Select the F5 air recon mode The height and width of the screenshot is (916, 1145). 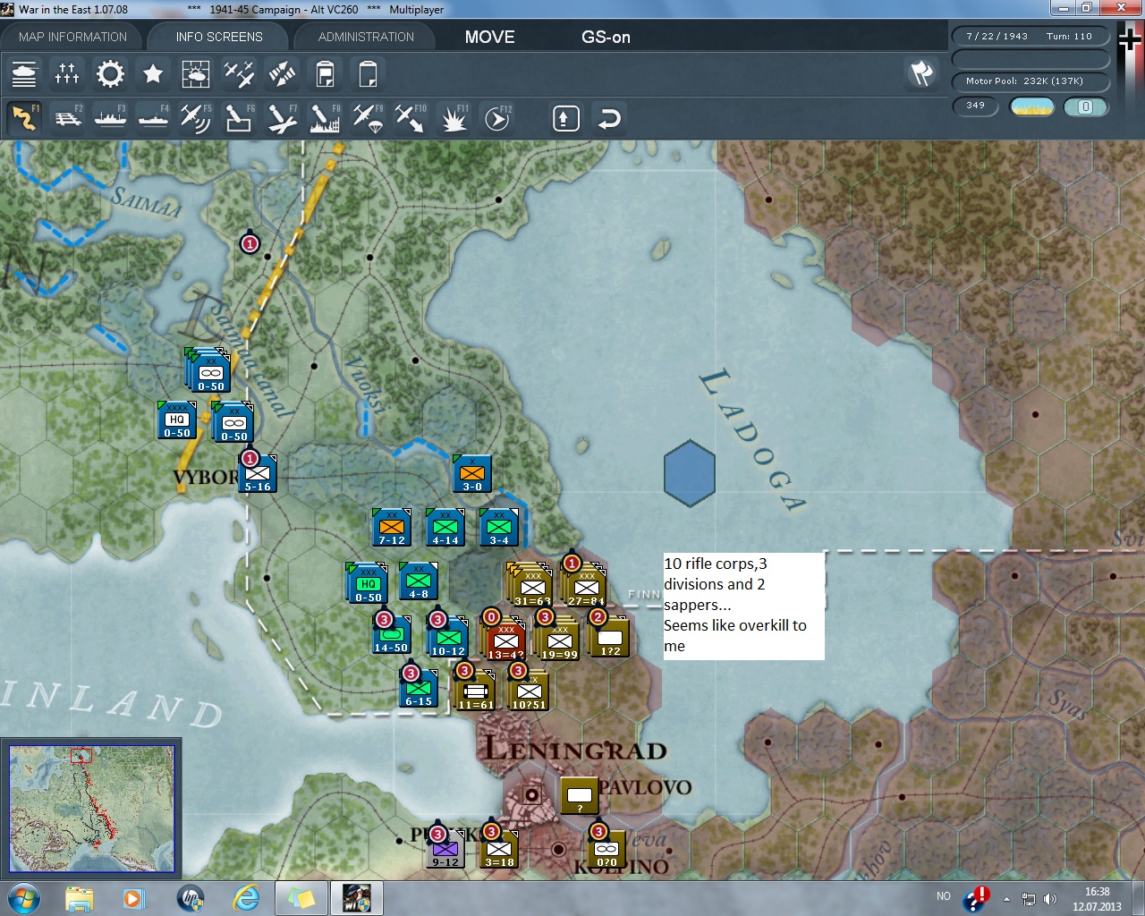pos(196,118)
